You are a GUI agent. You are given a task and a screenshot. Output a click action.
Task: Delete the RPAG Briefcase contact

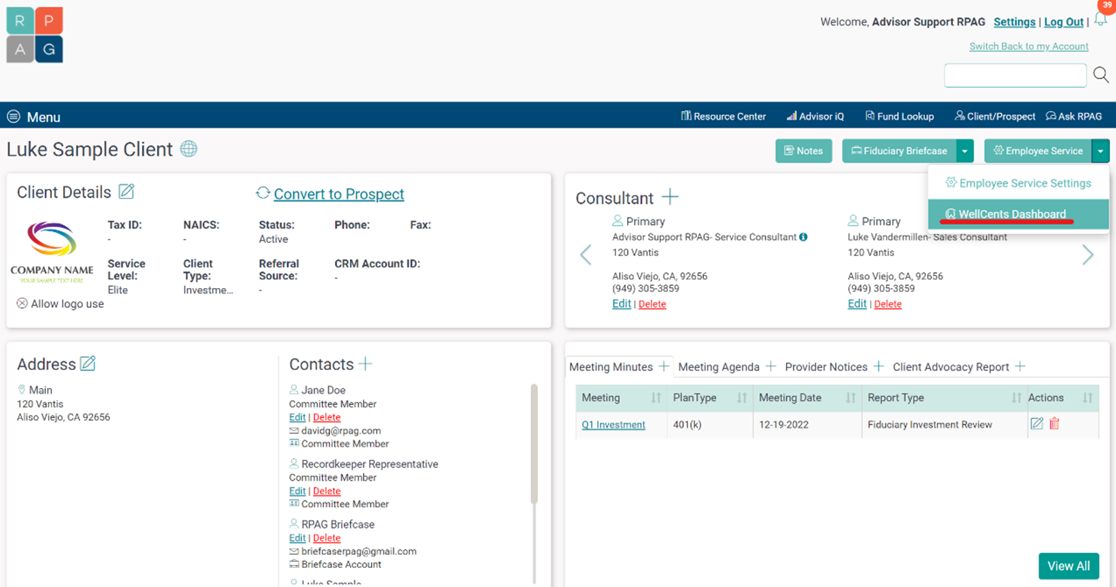point(327,538)
